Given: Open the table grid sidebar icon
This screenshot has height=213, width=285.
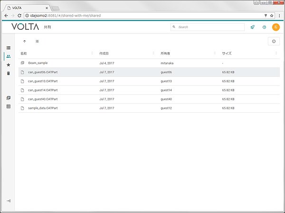Looking at the screenshot, I should (x=9, y=106).
